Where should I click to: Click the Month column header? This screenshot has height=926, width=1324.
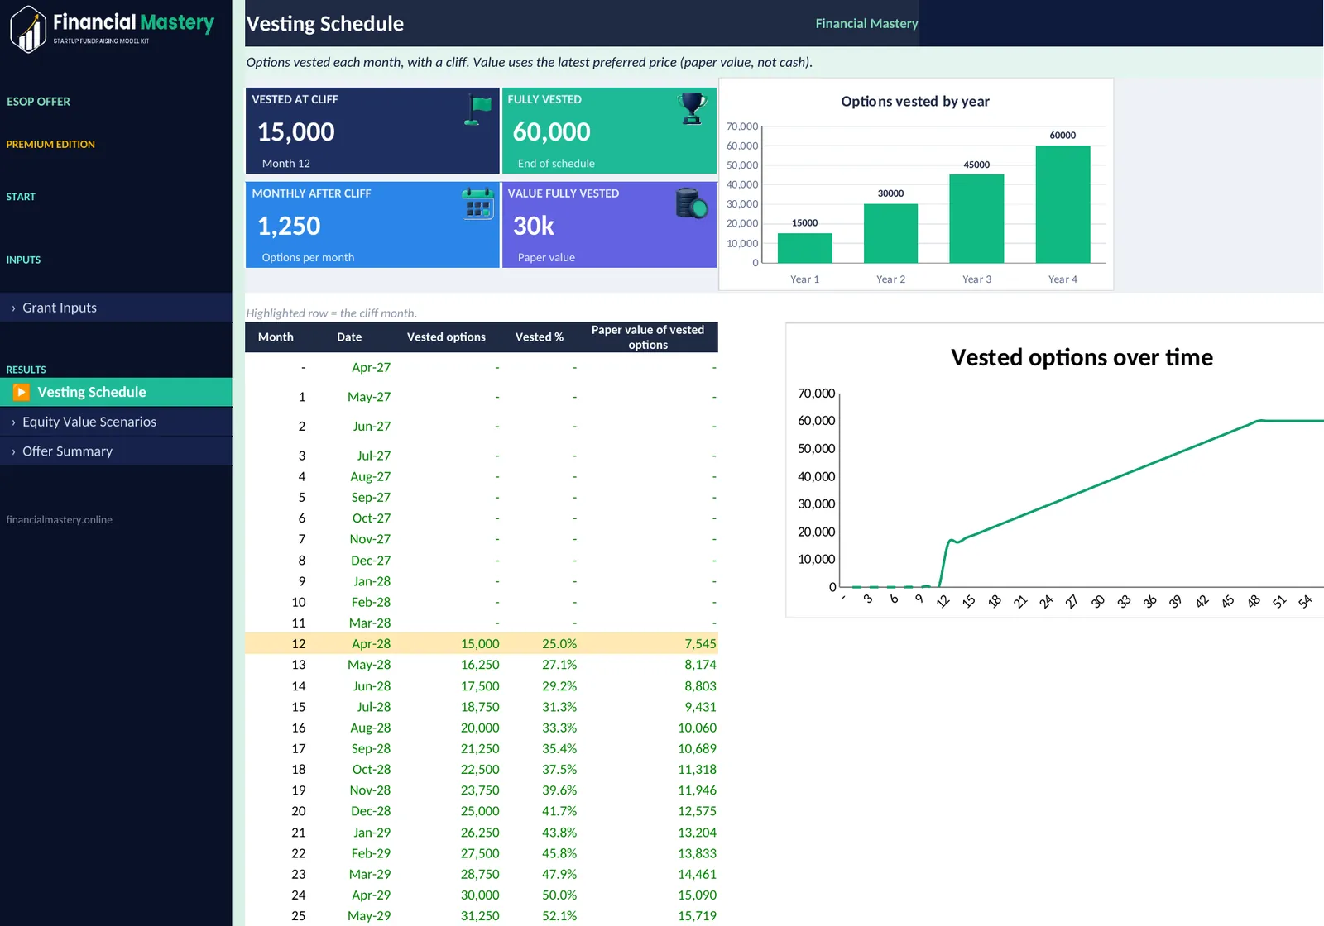[276, 337]
